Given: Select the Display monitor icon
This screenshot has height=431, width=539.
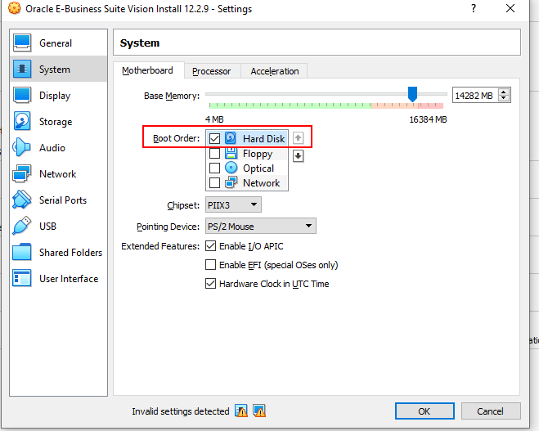Looking at the screenshot, I should pos(23,96).
